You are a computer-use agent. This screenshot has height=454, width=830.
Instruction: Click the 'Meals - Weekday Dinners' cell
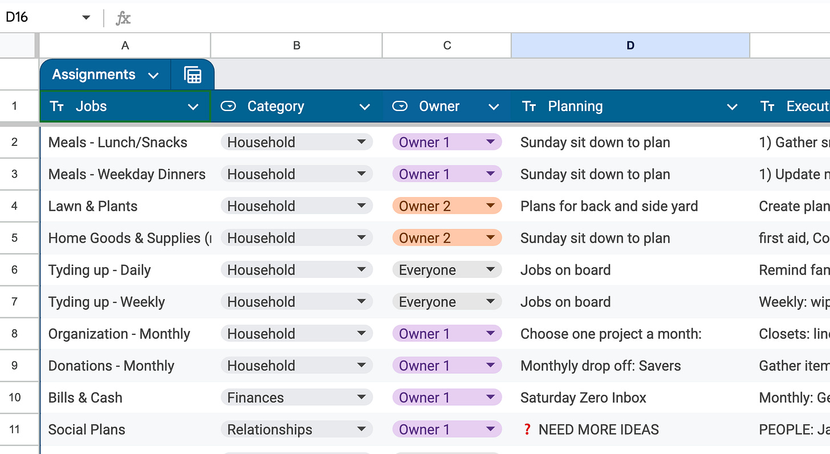point(127,174)
